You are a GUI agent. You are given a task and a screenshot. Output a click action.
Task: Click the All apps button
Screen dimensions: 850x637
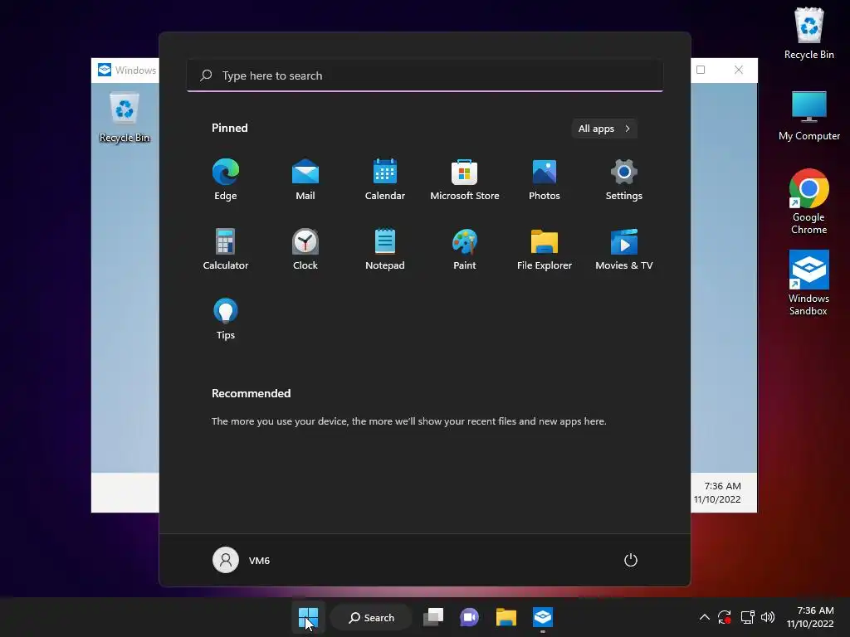604,129
